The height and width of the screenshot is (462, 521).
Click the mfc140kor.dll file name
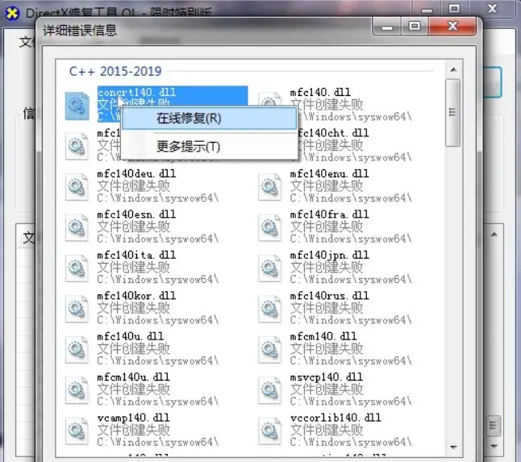[136, 296]
